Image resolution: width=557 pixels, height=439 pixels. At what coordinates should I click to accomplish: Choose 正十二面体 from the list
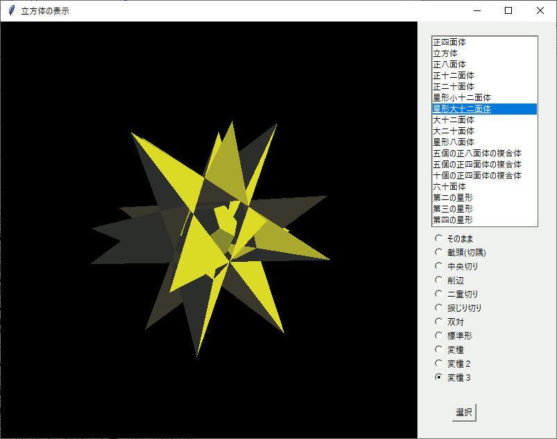pyautogui.click(x=484, y=76)
